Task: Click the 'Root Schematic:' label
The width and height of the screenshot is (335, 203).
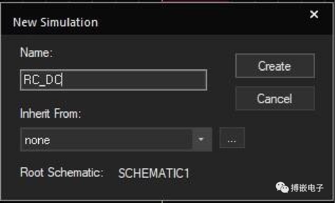Action: [x=62, y=172]
